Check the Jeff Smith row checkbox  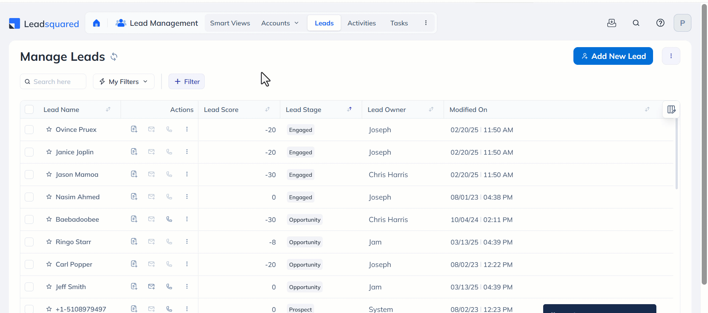tap(29, 287)
